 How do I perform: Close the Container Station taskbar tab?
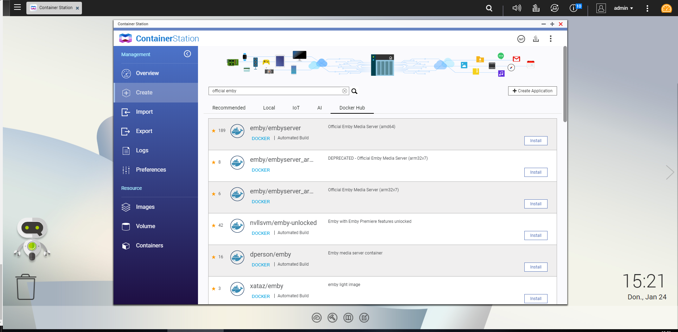[77, 8]
